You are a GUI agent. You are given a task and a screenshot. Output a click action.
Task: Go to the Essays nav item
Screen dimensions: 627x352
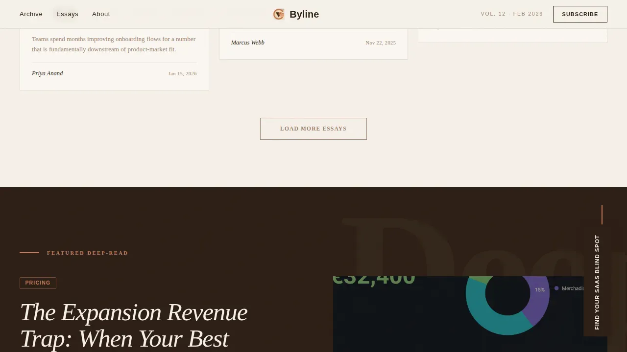pos(67,14)
